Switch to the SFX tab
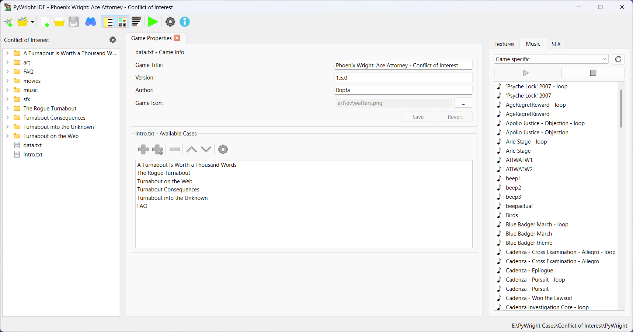The width and height of the screenshot is (633, 332). 556,44
